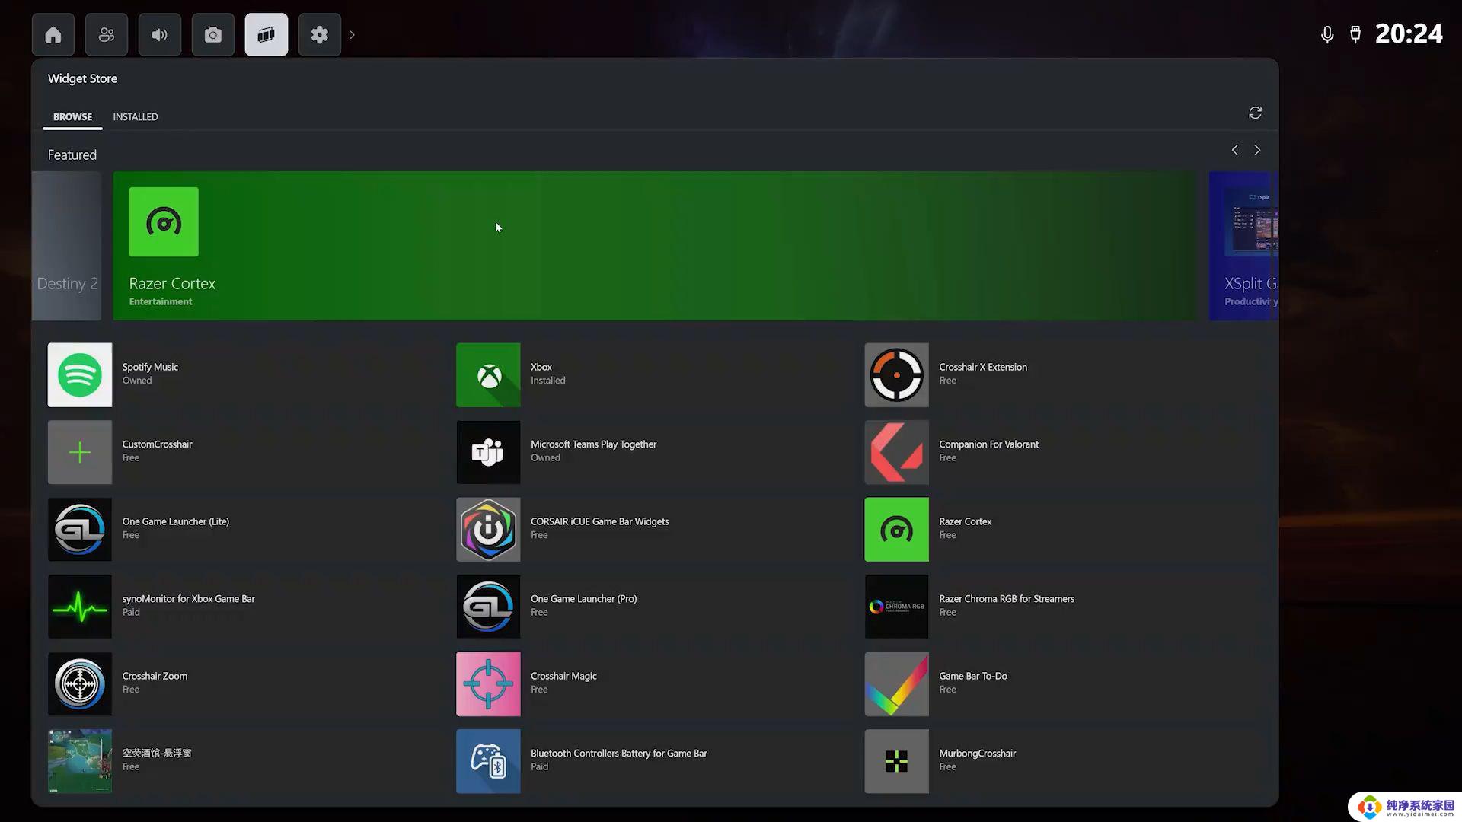1462x822 pixels.
Task: Open Microsoft Teams Play Together icon
Action: pyautogui.click(x=488, y=452)
